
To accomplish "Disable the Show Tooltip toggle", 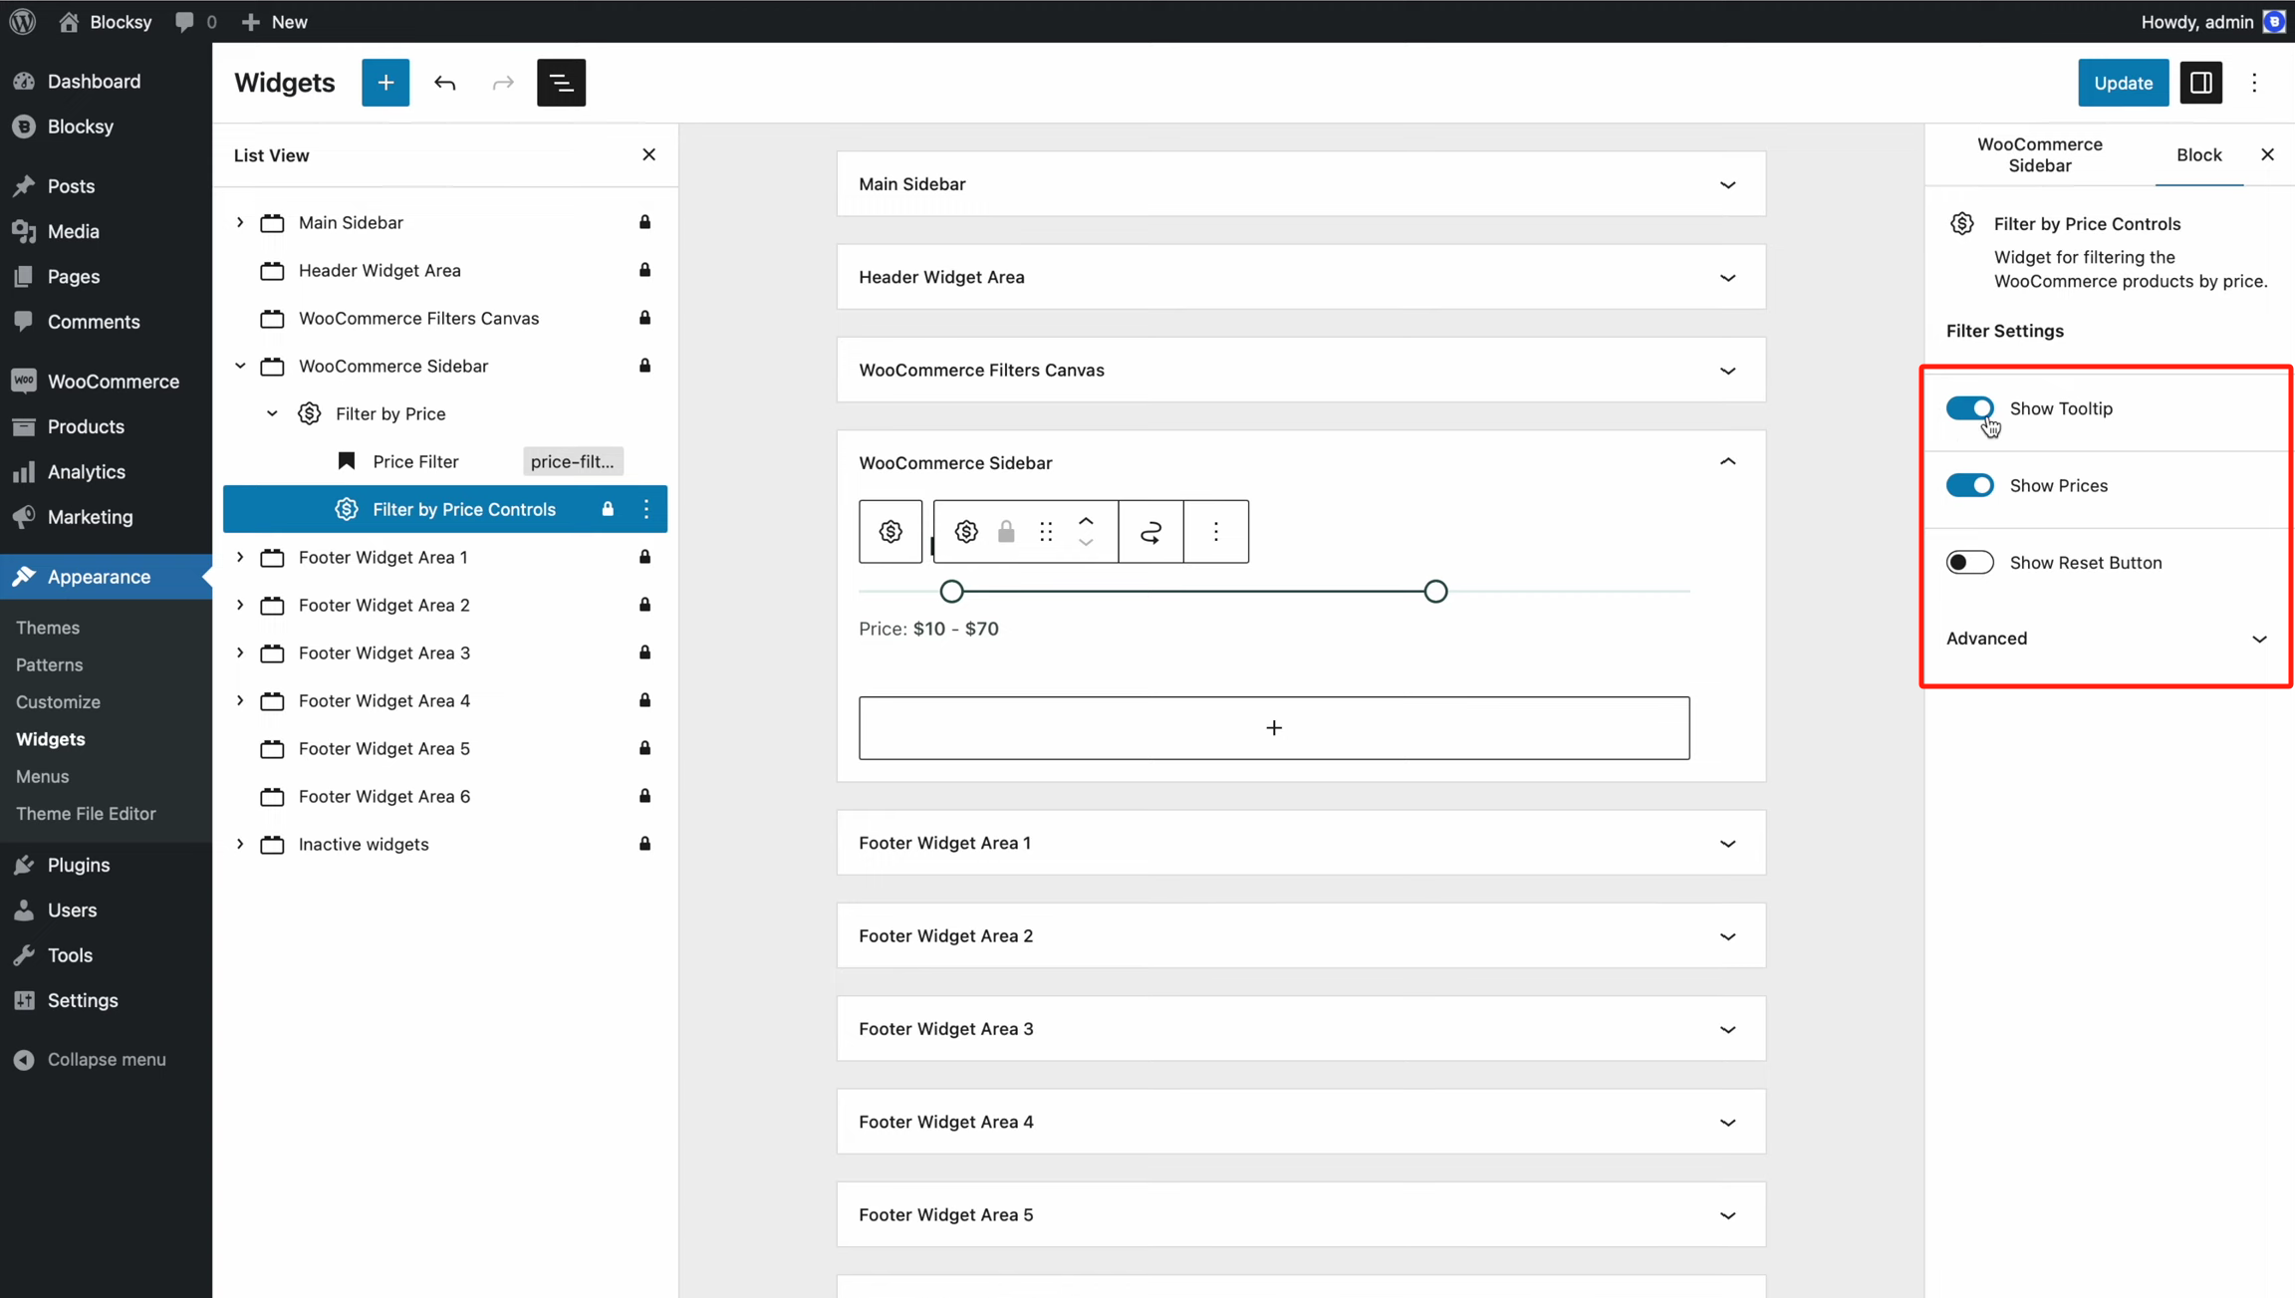I will click(1969, 408).
